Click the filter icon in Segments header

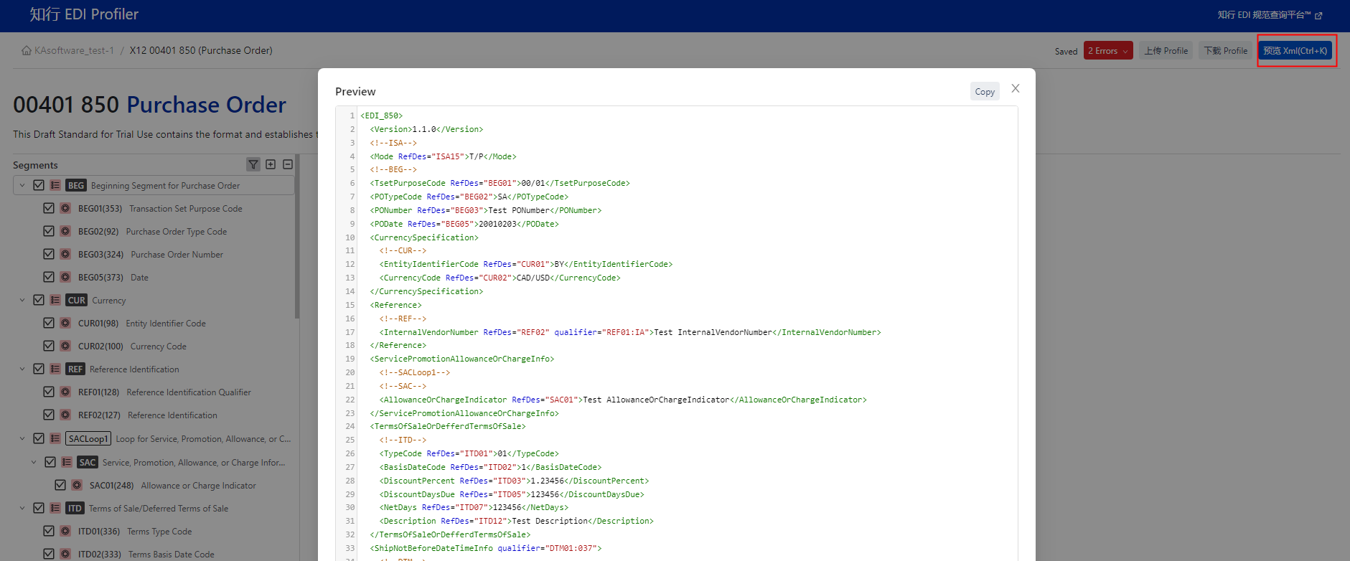[253, 164]
